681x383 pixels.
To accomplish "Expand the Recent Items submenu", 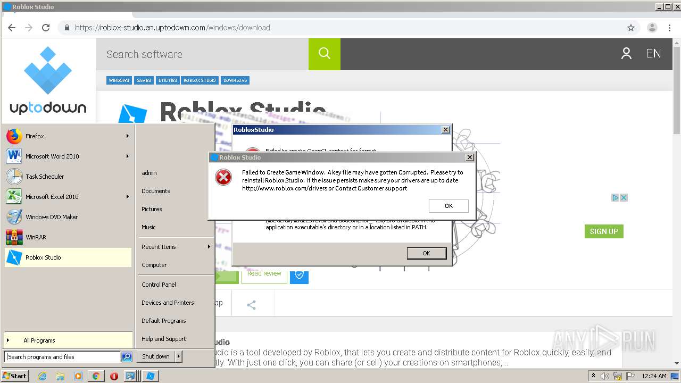I will pos(176,247).
